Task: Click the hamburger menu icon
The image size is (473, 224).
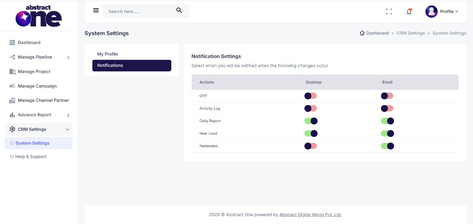Action: [96, 11]
